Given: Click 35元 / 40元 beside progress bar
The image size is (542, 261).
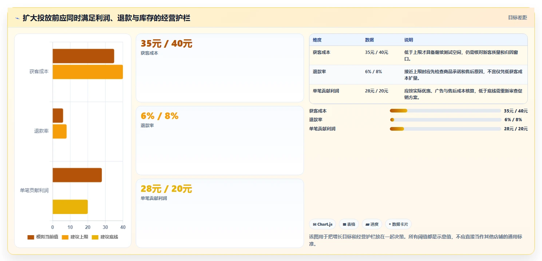Looking at the screenshot, I should pyautogui.click(x=516, y=111).
